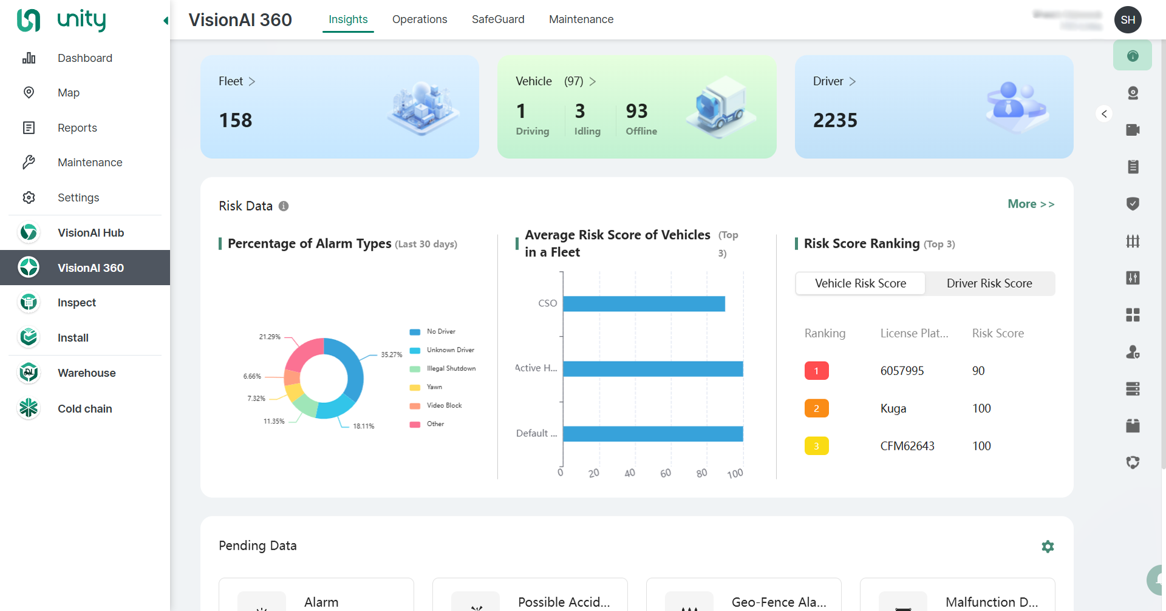Screen dimensions: 1166x611
Task: Click the Cold chain snowflake icon
Action: click(29, 408)
